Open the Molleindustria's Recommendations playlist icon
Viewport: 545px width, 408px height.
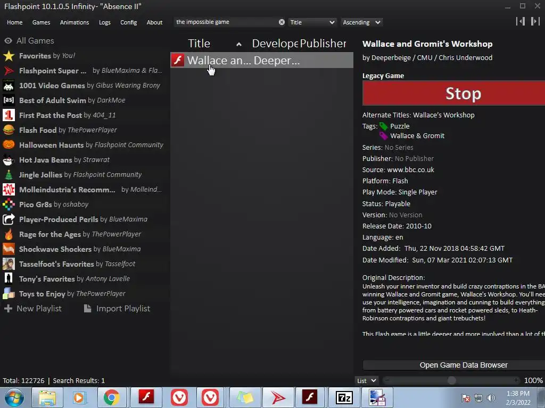9,190
